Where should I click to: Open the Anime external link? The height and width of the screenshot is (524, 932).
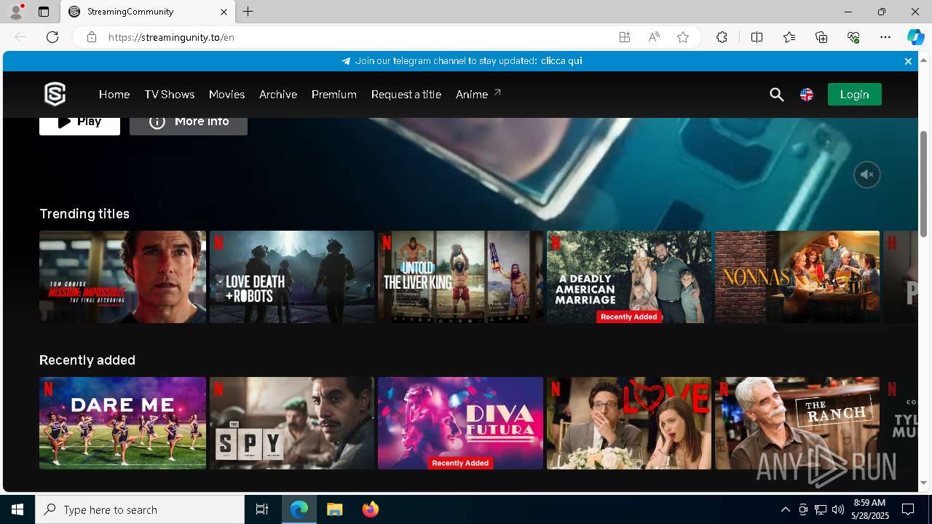(478, 94)
